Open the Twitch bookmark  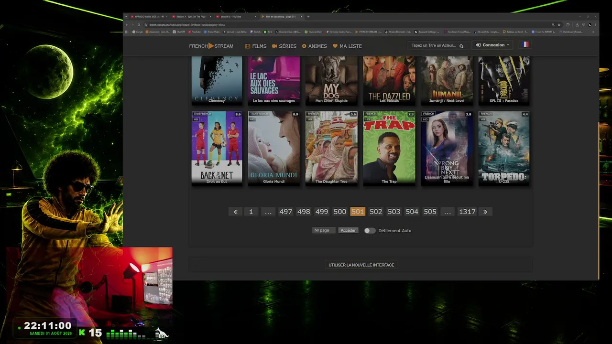pos(255,32)
